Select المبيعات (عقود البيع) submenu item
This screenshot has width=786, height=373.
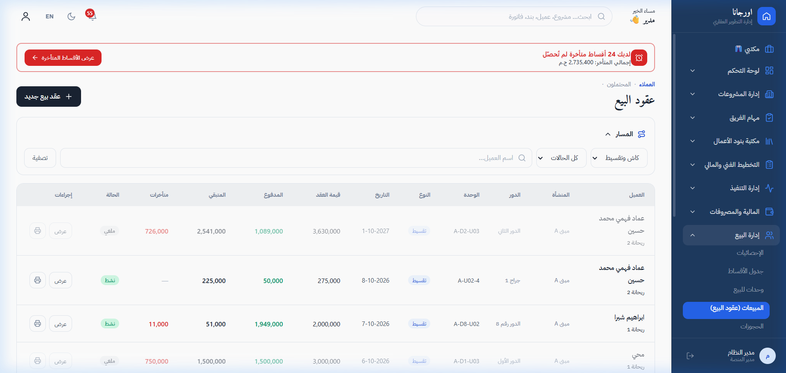coord(726,310)
